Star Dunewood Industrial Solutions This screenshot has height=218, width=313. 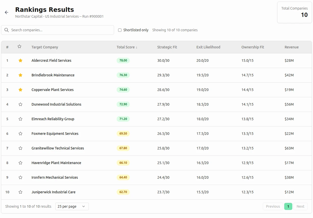tap(20, 104)
